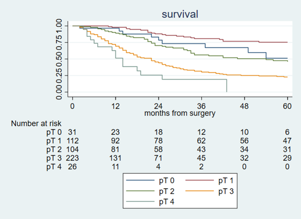Click the x-axis tick label 60

(x=287, y=106)
